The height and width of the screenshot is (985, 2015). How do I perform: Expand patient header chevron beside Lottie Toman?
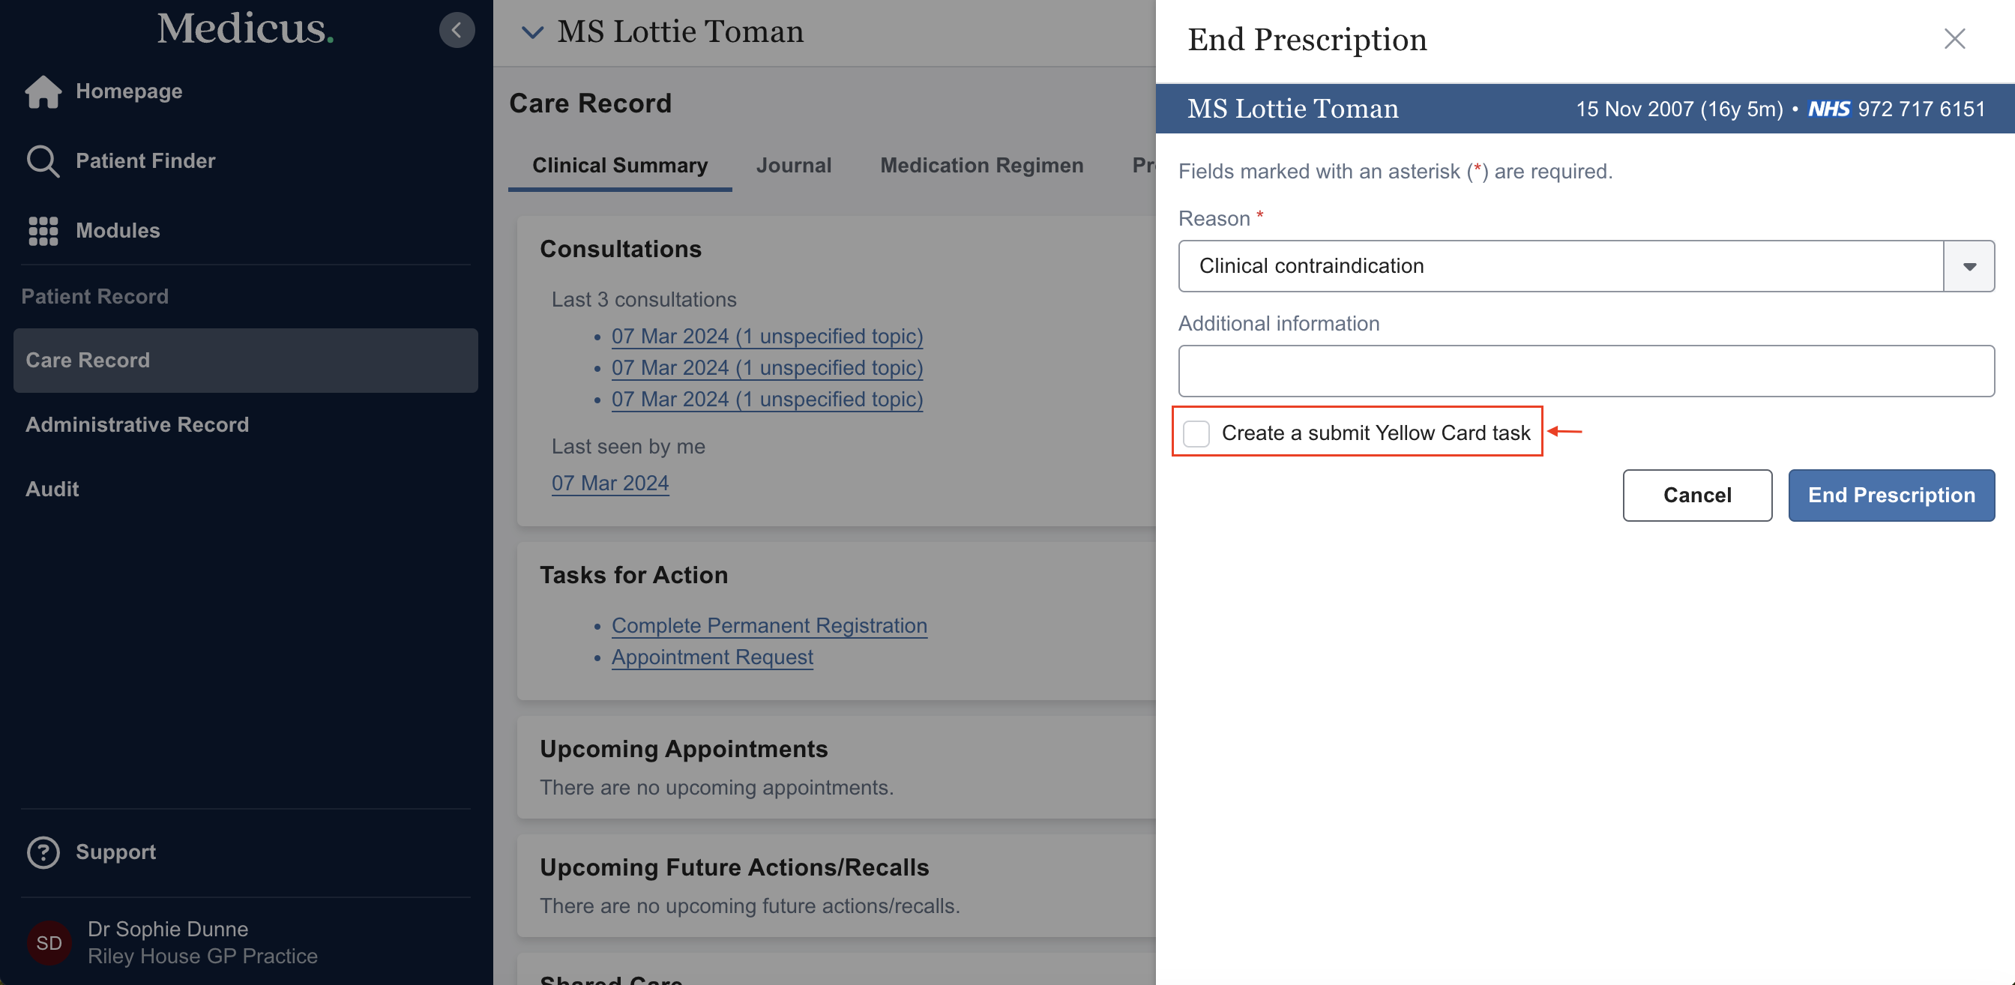[532, 32]
